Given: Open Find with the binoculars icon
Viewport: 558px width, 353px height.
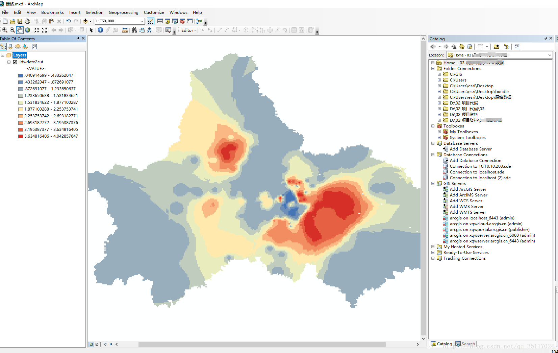Looking at the screenshot, I should [134, 30].
